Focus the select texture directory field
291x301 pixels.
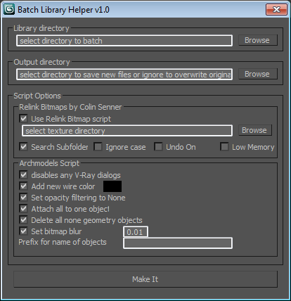(x=127, y=131)
